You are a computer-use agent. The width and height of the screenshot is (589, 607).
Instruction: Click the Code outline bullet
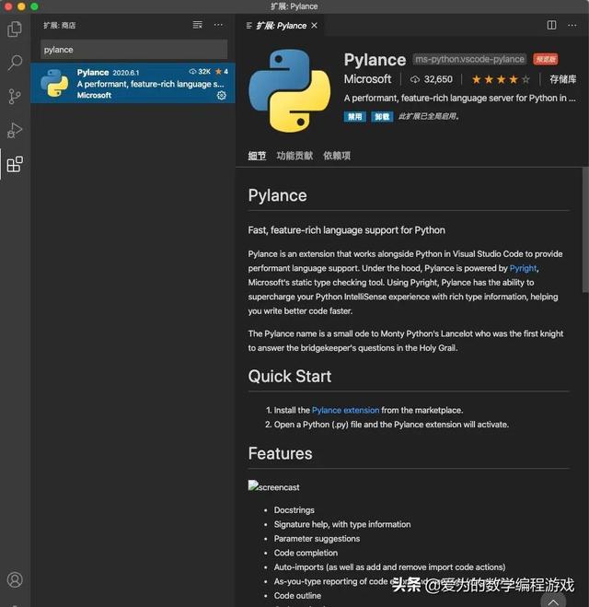tap(297, 595)
